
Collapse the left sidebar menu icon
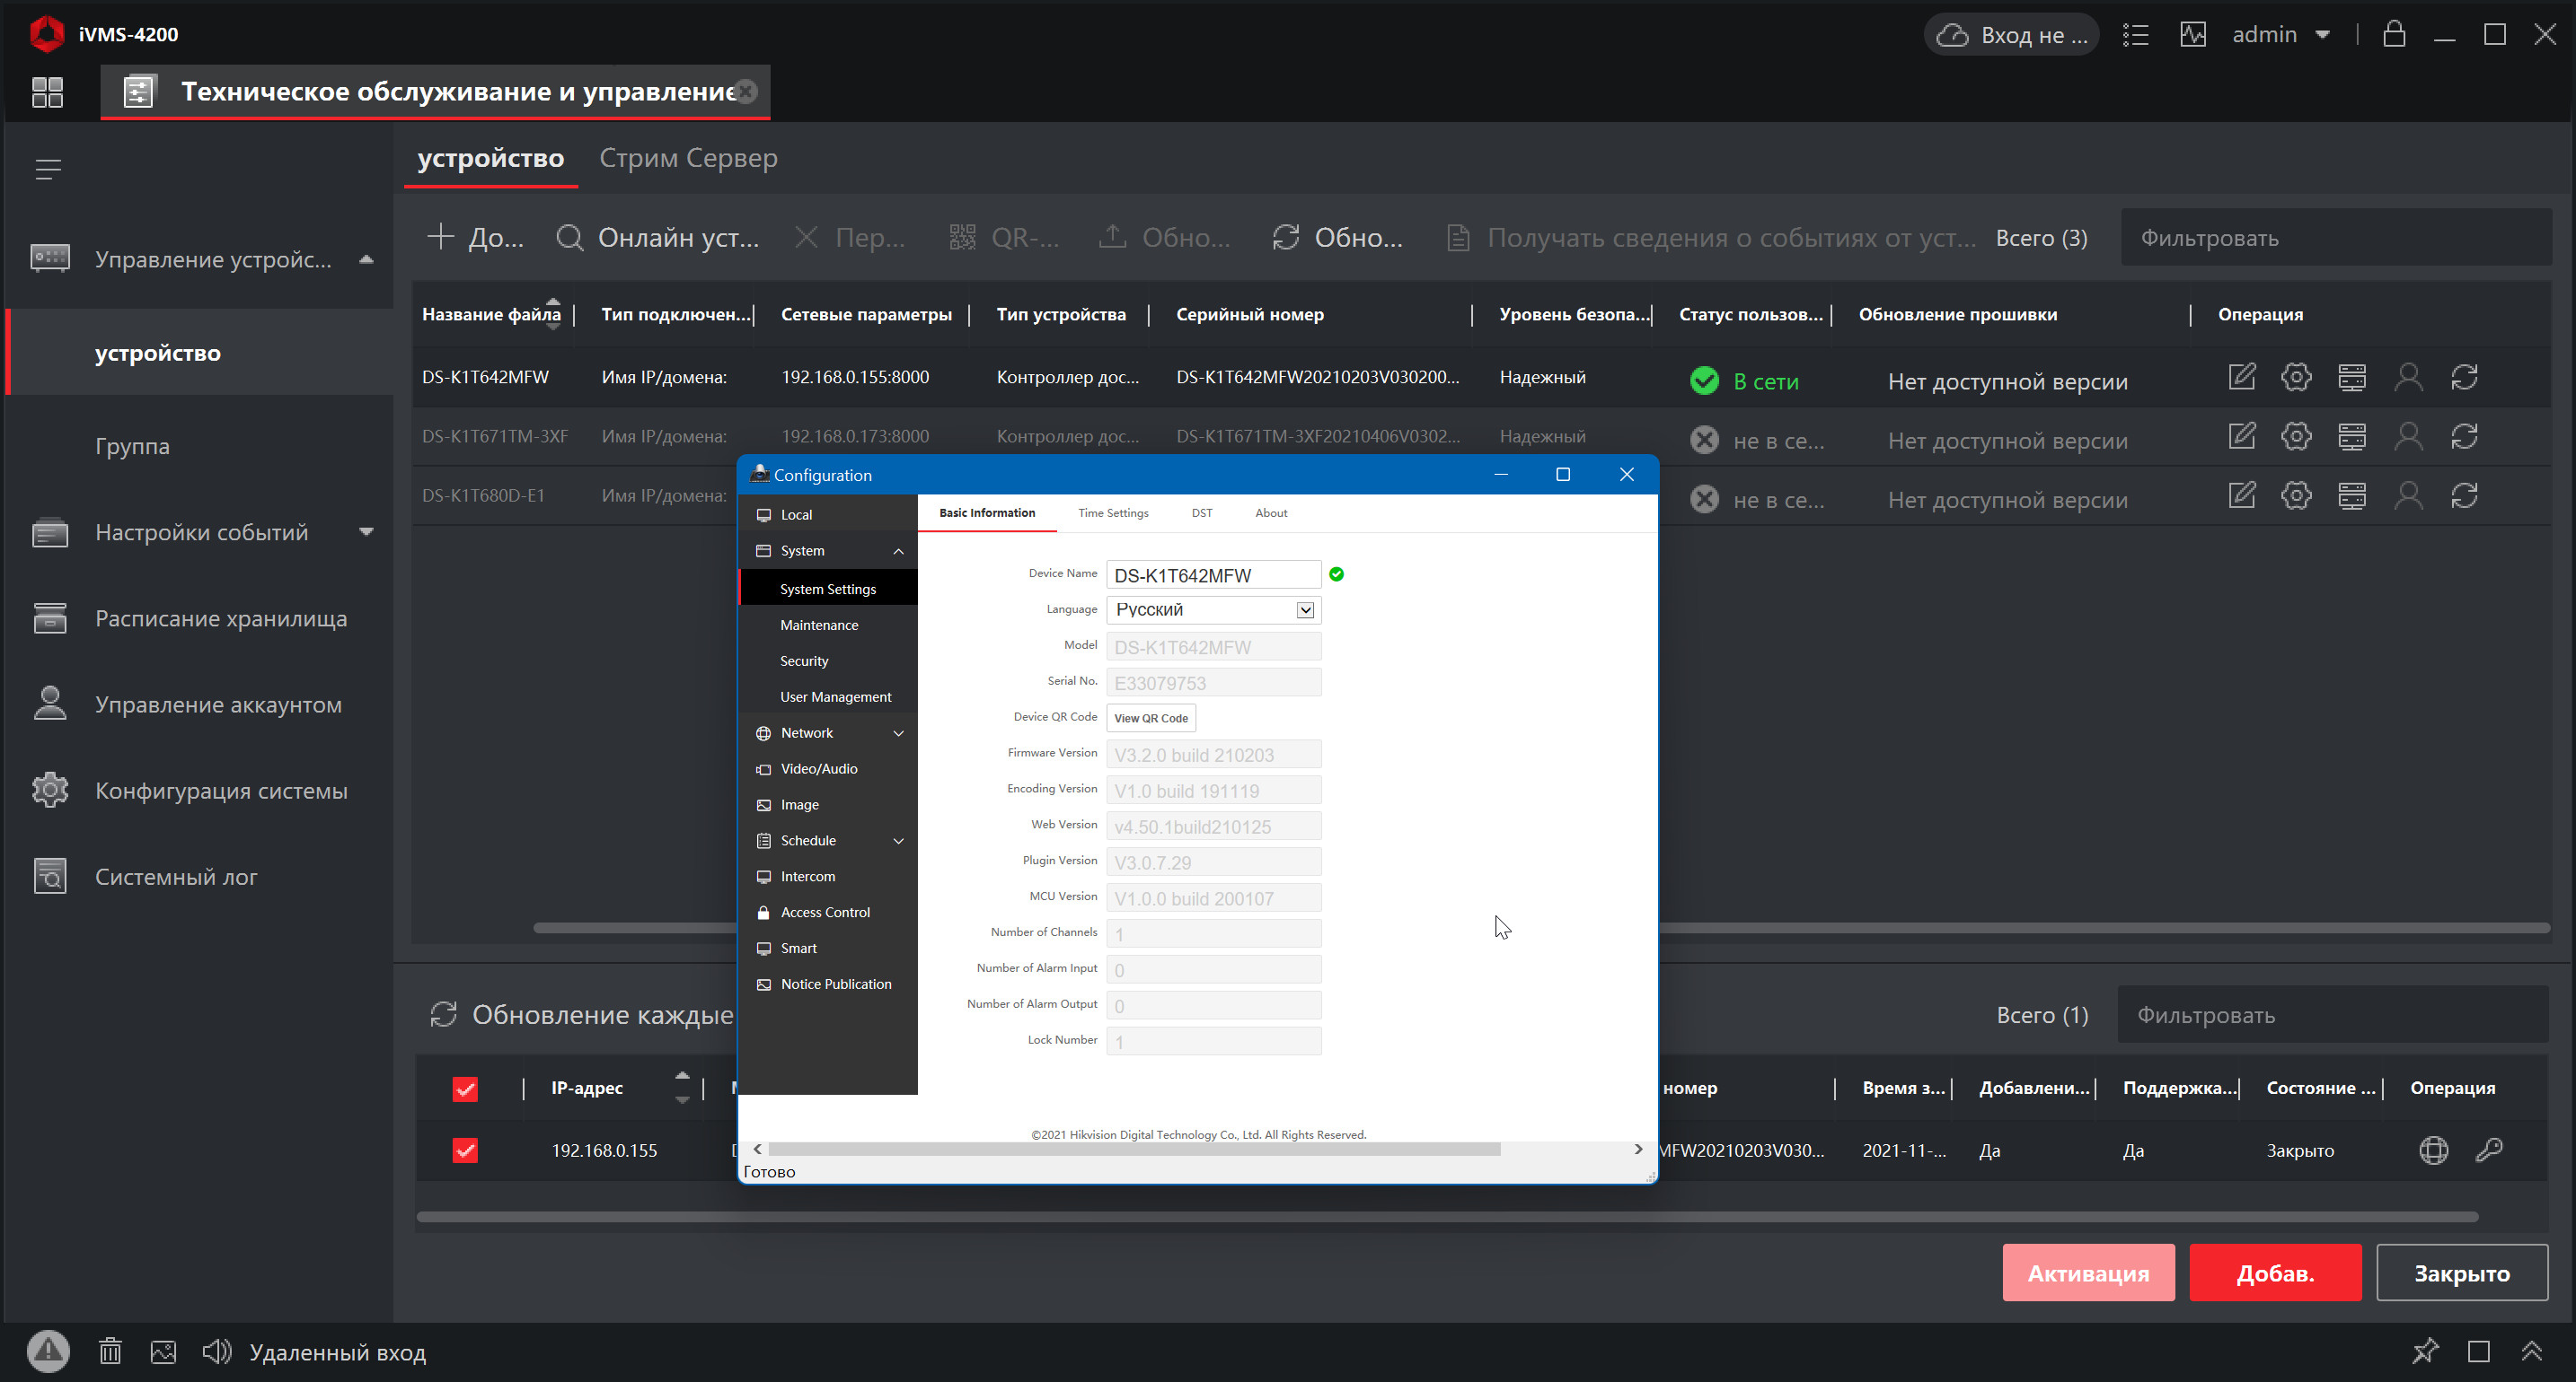click(48, 169)
